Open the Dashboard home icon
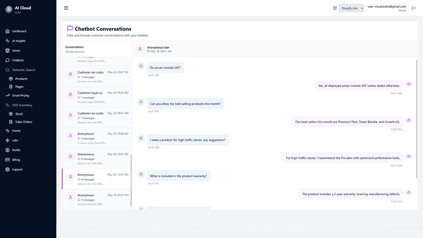 [x=8, y=31]
